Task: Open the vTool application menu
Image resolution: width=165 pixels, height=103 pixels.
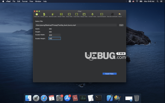Action: (8, 1)
